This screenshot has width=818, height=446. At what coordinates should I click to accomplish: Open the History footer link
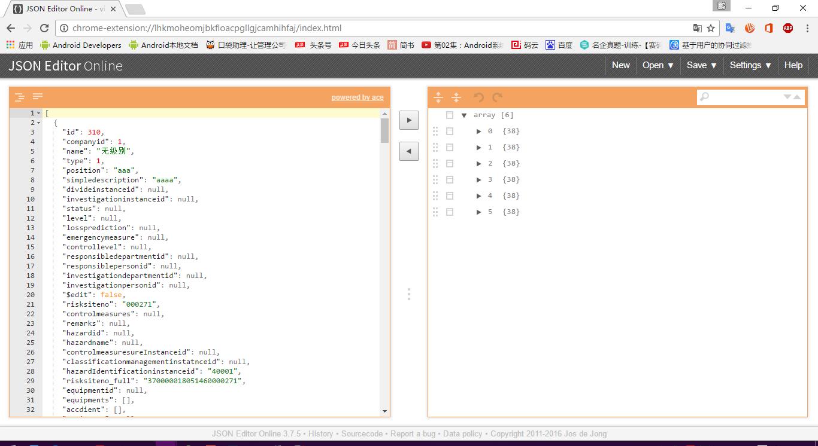pos(320,433)
